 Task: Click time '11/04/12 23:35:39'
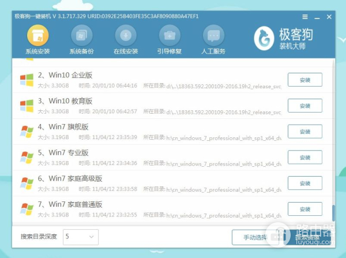tap(115, 137)
